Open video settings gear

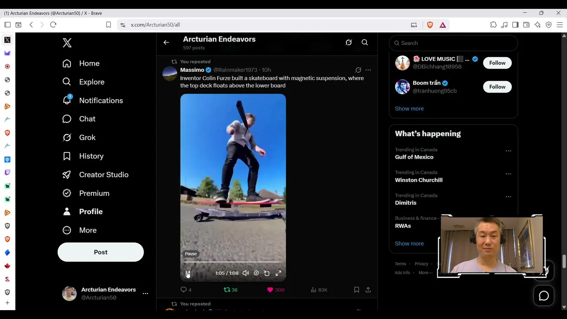pos(256,273)
